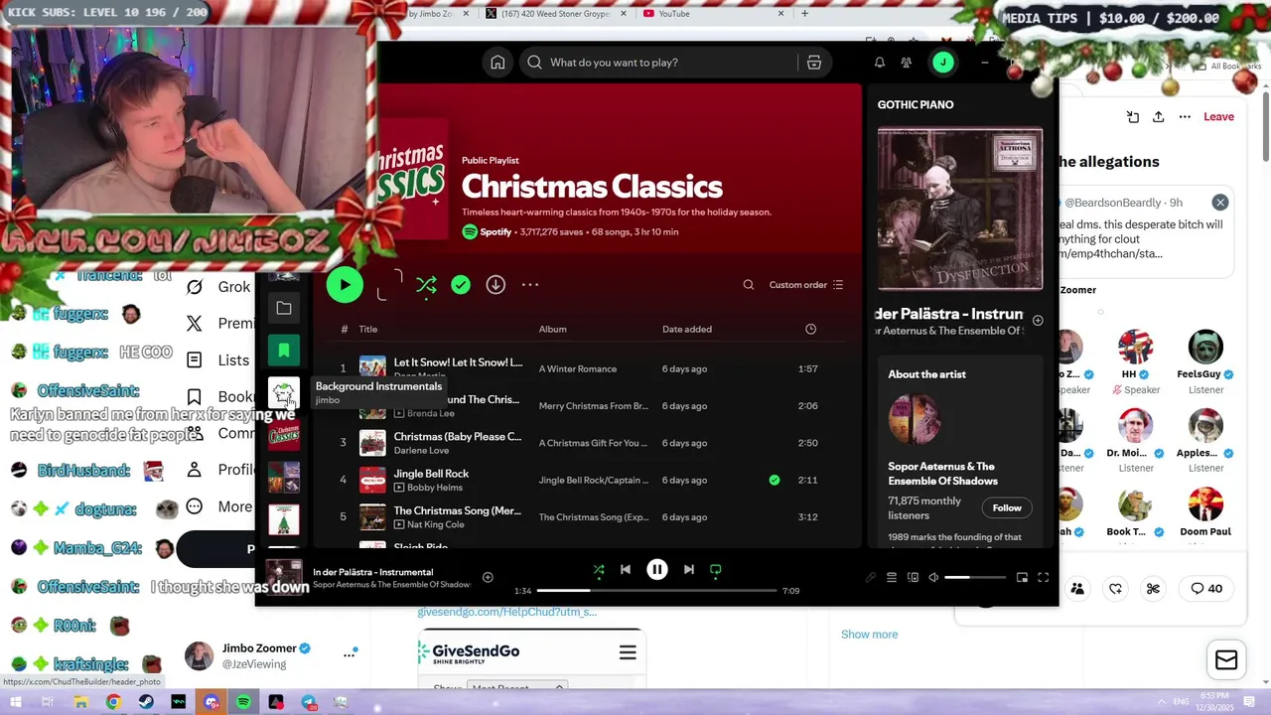Click Spotify Home icon
The height and width of the screenshot is (715, 1271).
[x=497, y=63]
